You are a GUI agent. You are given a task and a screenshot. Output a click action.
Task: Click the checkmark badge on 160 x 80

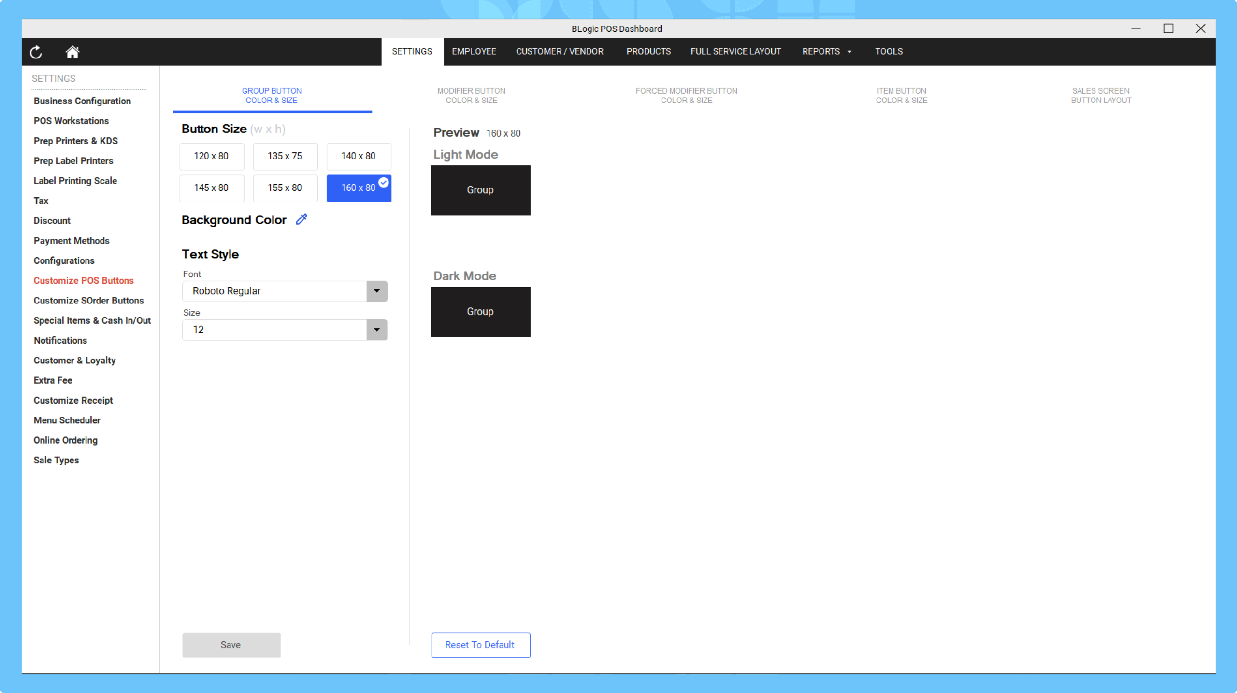coord(384,182)
